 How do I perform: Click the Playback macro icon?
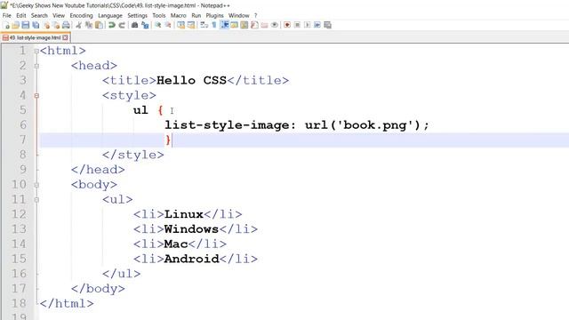(x=307, y=25)
